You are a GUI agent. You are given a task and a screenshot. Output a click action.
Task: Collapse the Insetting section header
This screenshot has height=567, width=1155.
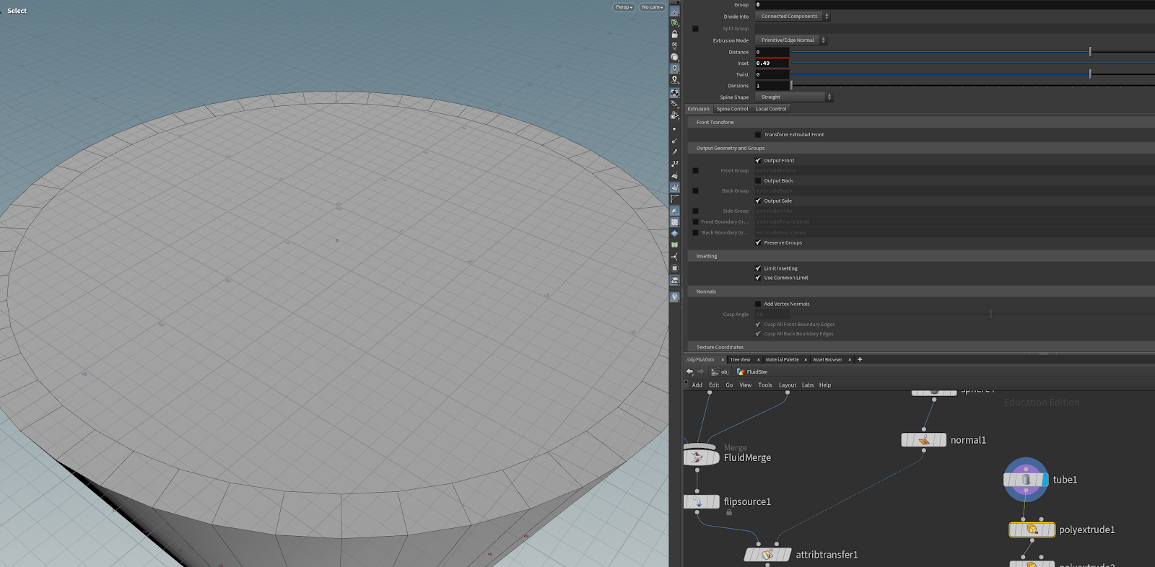(x=920, y=256)
